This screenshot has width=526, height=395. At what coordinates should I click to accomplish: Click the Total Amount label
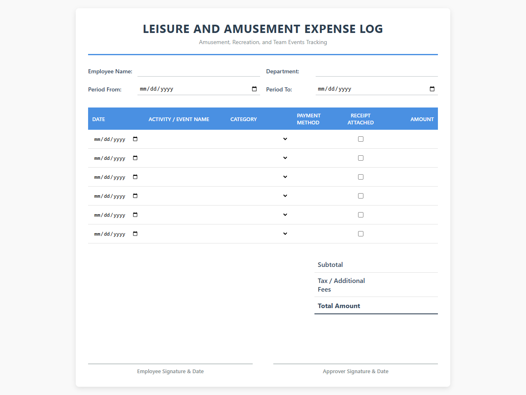pyautogui.click(x=339, y=306)
